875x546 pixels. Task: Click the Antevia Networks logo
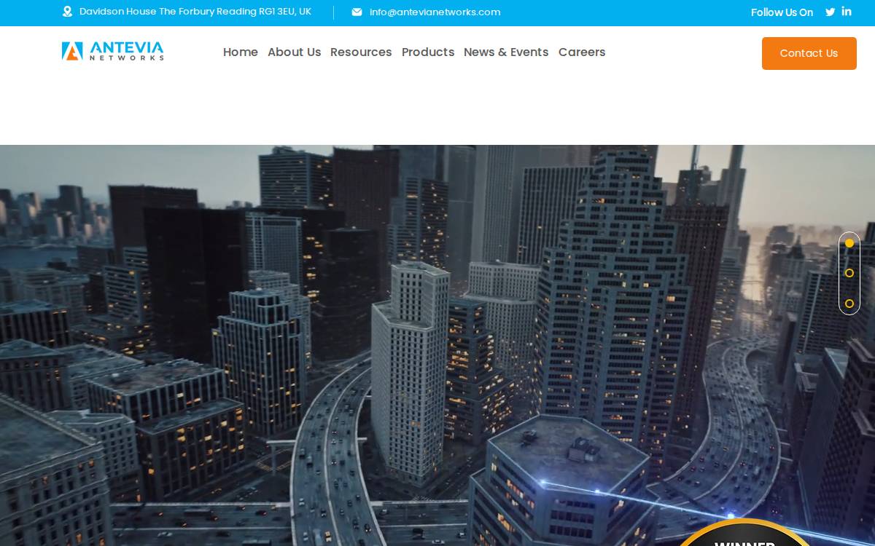point(112,51)
